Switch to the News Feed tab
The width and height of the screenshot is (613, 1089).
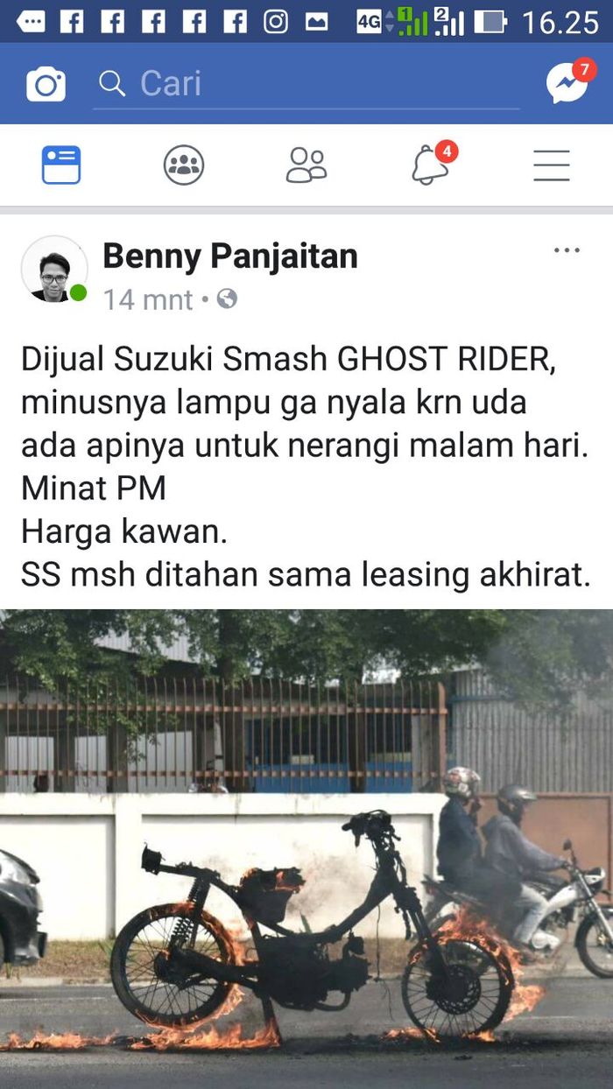pos(61,165)
